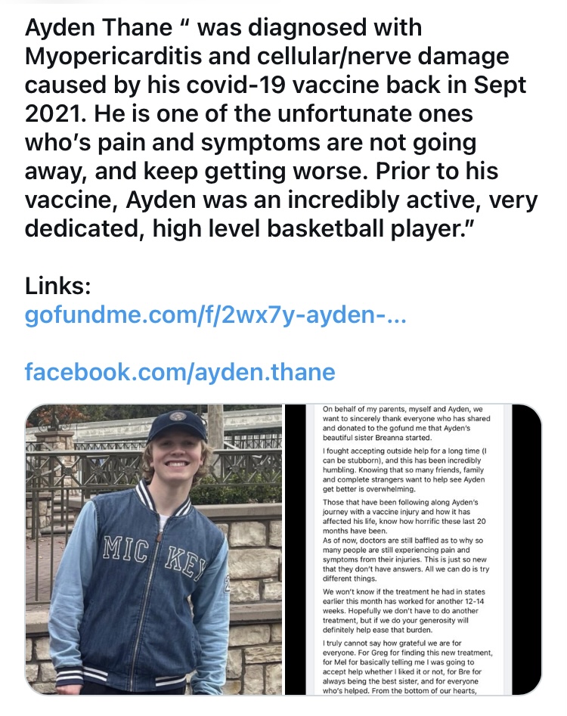Click the stone wall behind the boy in the photo
Image resolution: width=567 pixels, height=716 pixels.
(x=256, y=594)
